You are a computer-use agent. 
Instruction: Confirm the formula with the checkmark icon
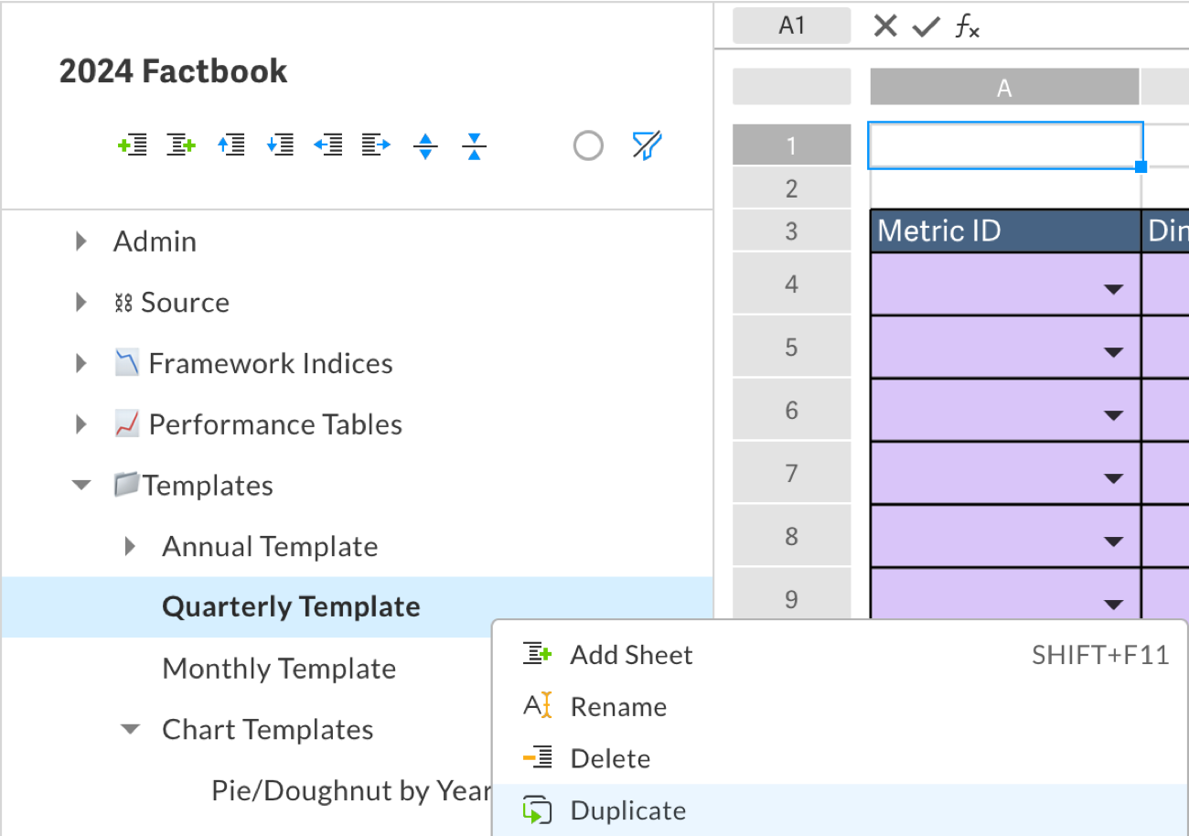(927, 26)
